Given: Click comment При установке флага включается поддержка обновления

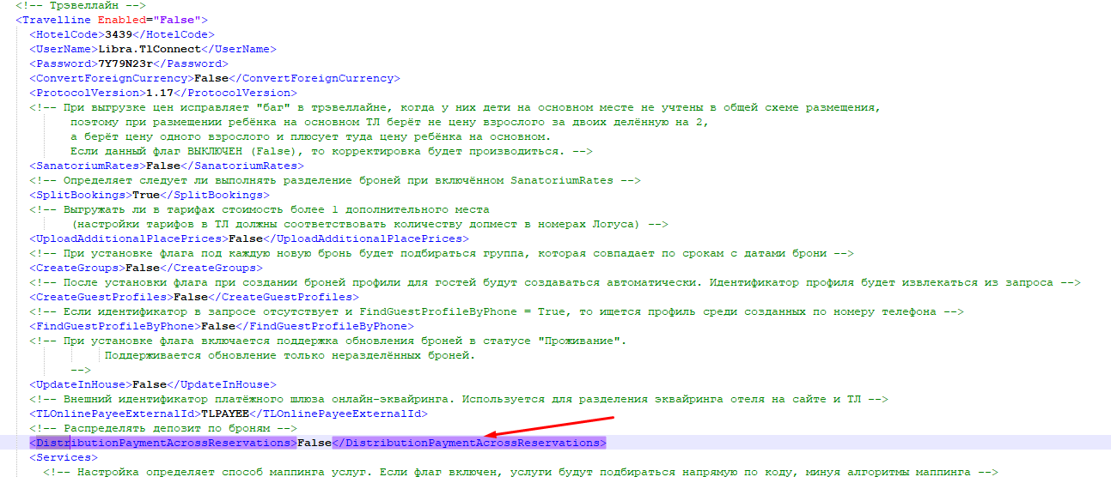Looking at the screenshot, I should tap(328, 341).
